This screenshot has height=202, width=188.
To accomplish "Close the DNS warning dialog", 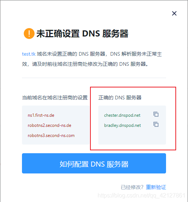I will (x=174, y=13).
